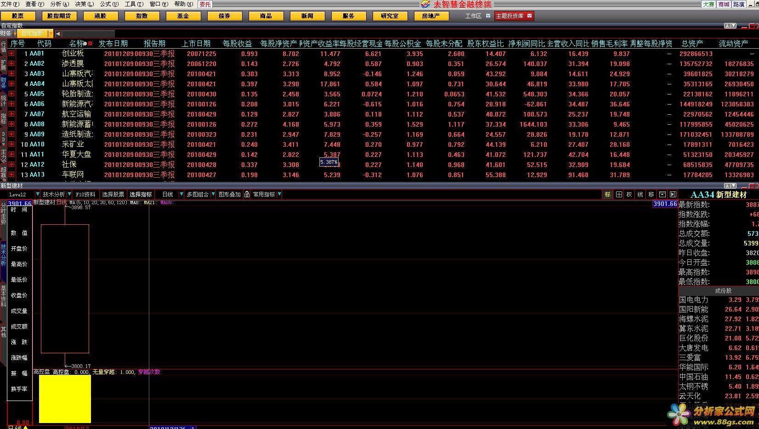The width and height of the screenshot is (759, 429).
Task: Click the A font button of 自定指数 panel
Action: (x=727, y=26)
